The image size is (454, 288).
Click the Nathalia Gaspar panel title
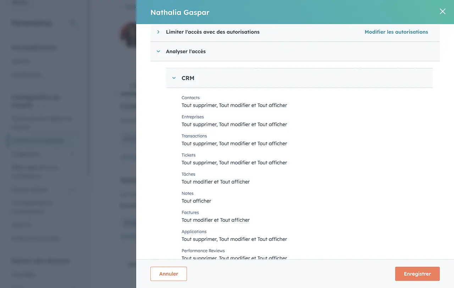(x=180, y=12)
